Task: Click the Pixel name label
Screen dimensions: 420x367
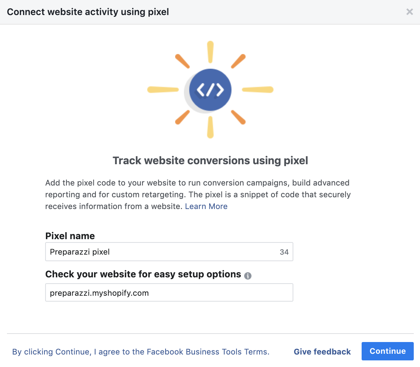Action: pos(70,236)
